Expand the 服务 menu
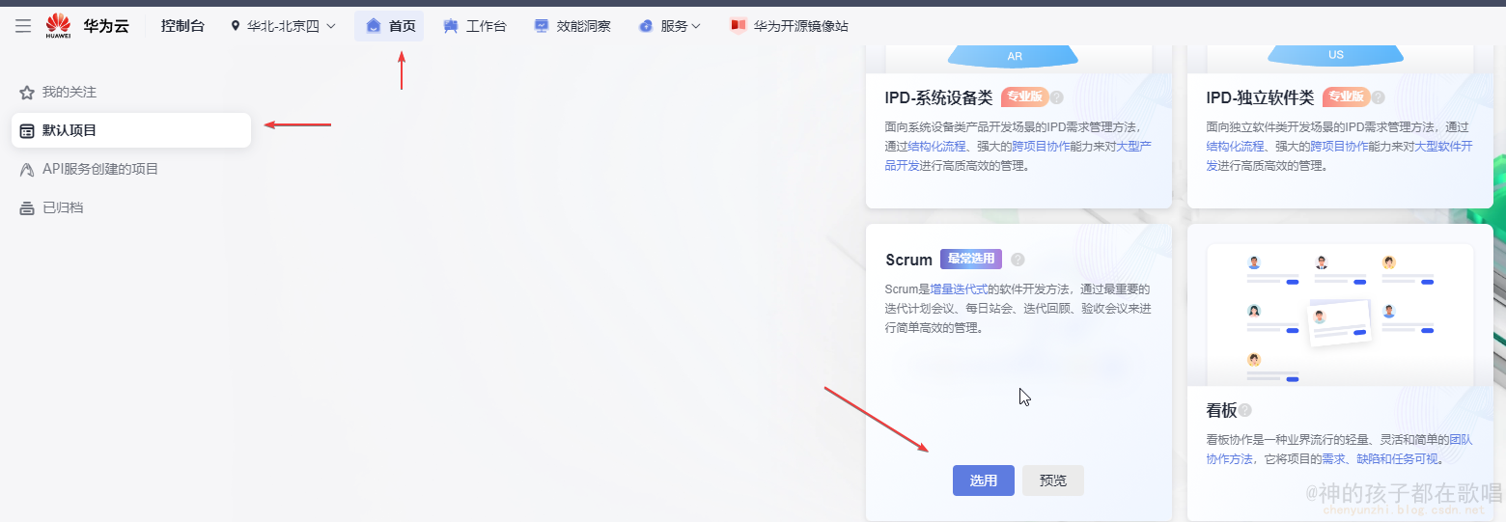This screenshot has height=522, width=1506. [669, 26]
